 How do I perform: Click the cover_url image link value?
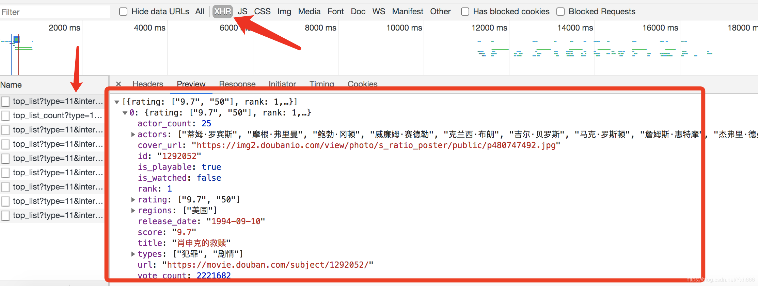pyautogui.click(x=376, y=145)
